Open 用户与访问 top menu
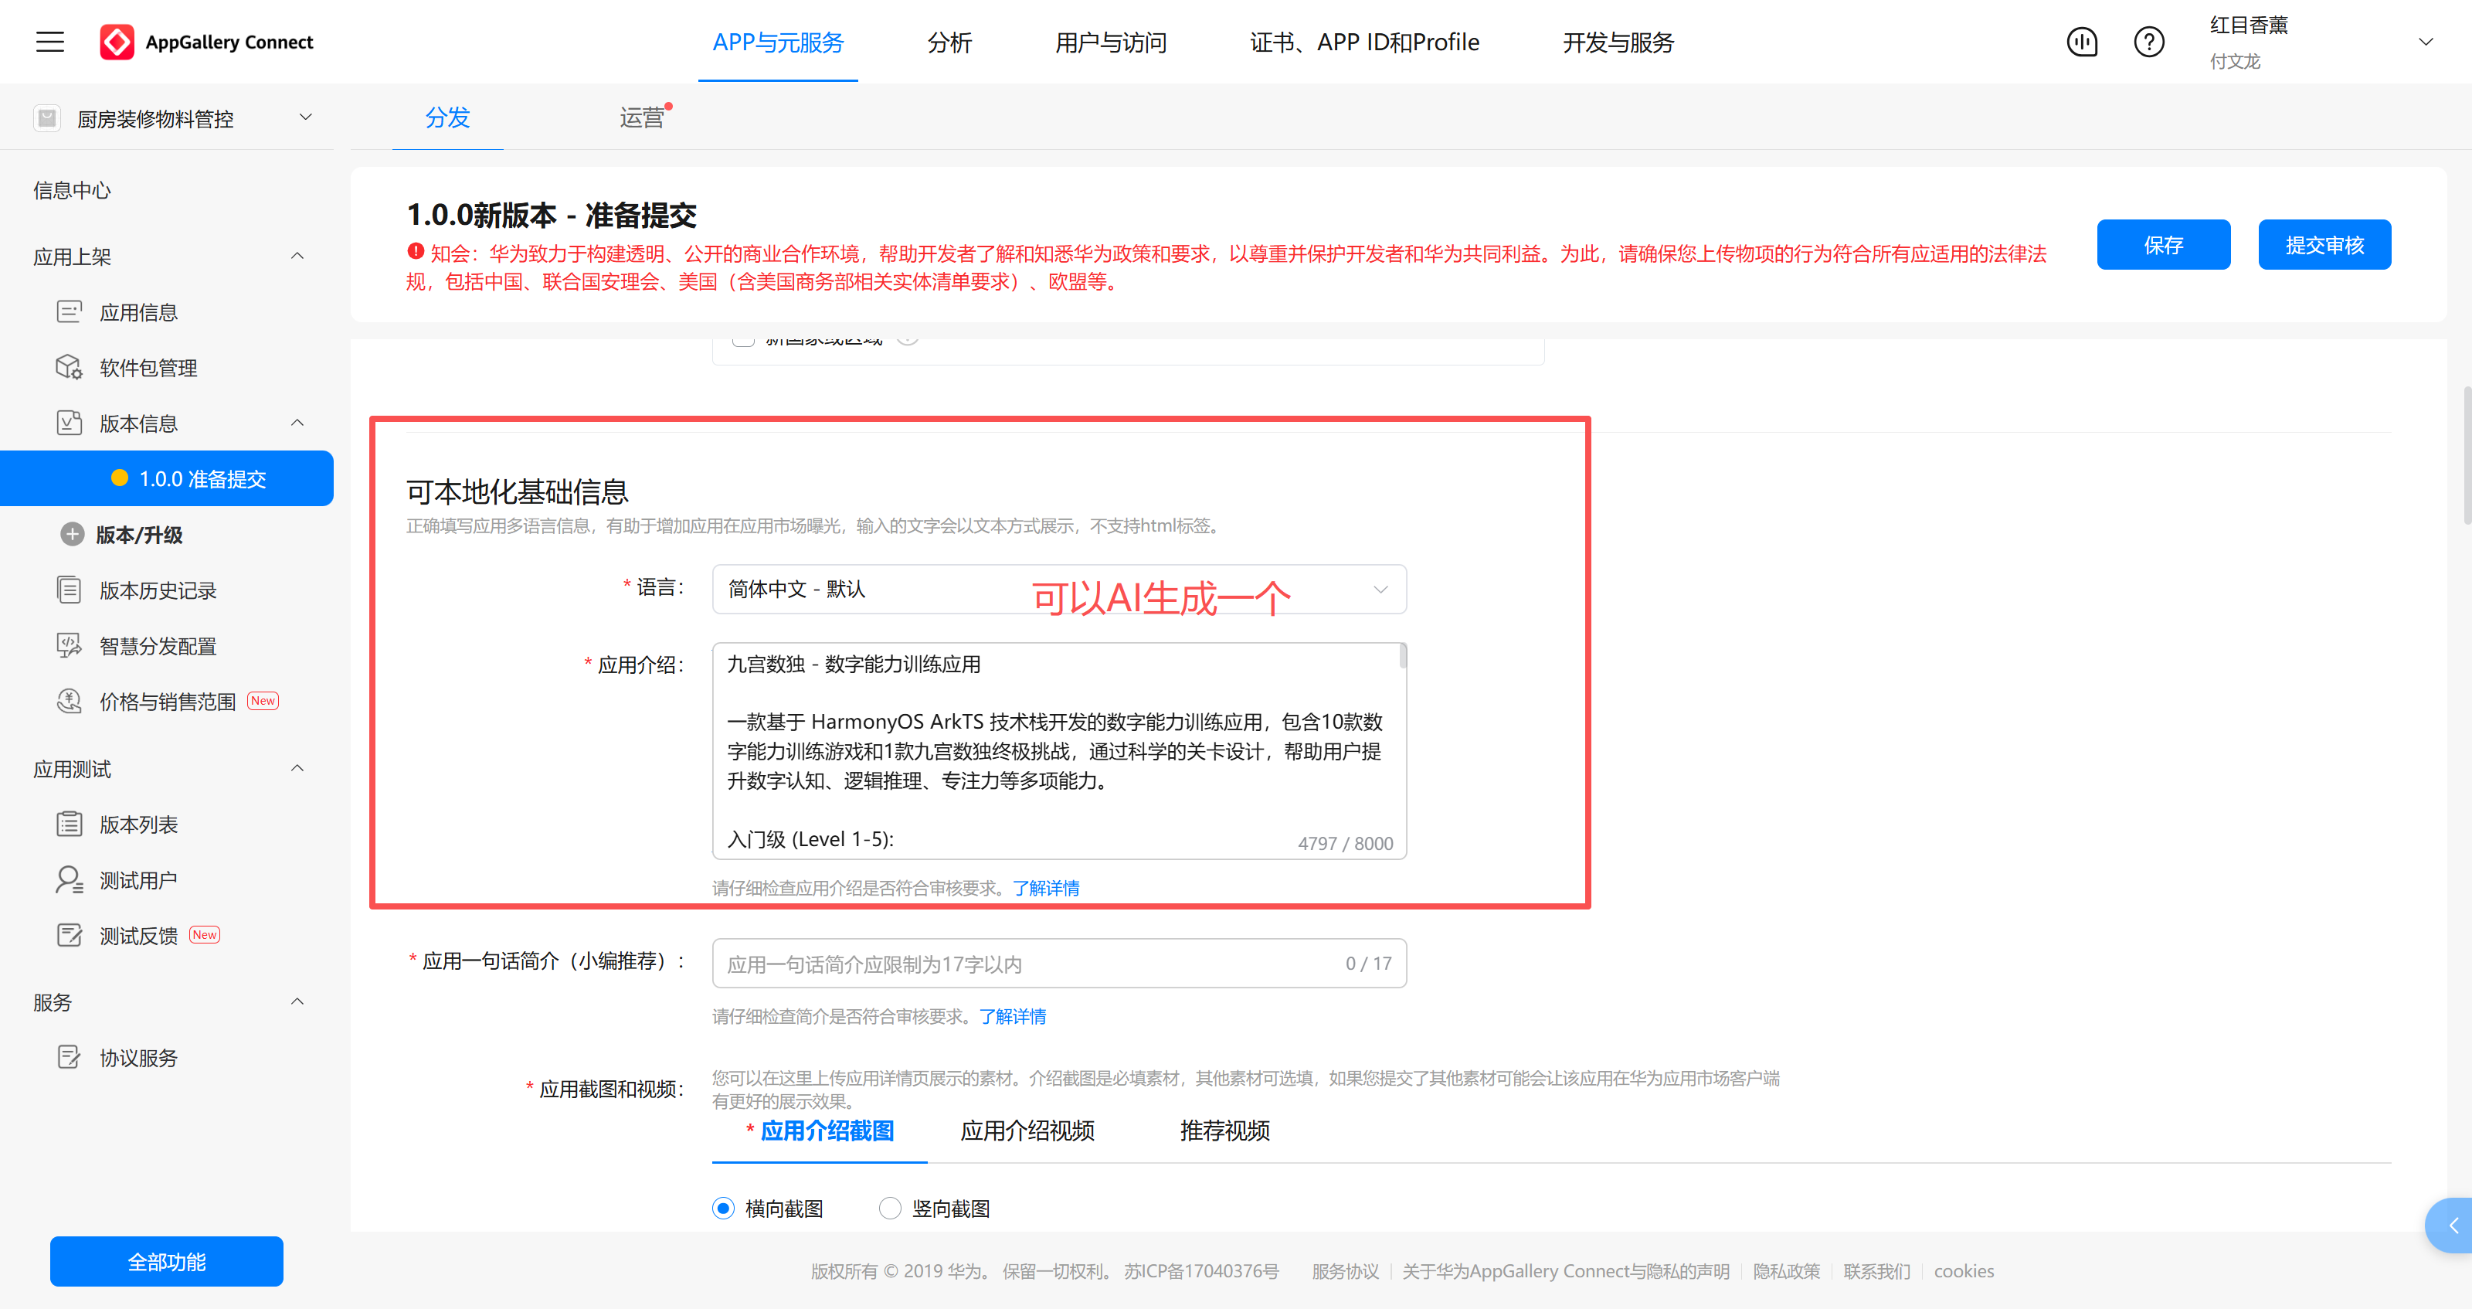2472x1309 pixels. click(1110, 42)
